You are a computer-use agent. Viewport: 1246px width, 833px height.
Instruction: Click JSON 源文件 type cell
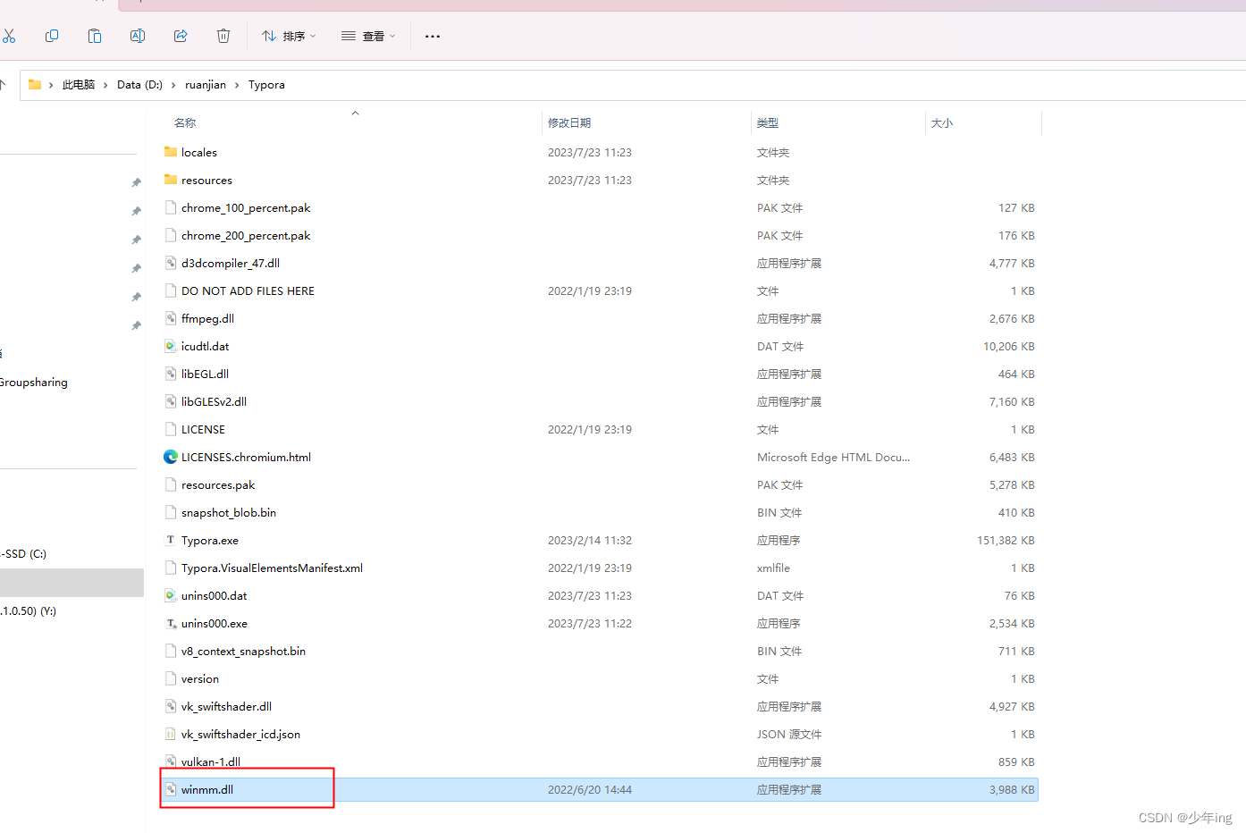[789, 735]
